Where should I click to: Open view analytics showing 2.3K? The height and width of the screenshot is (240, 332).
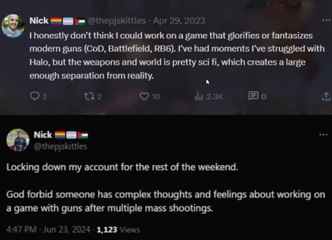[199, 96]
